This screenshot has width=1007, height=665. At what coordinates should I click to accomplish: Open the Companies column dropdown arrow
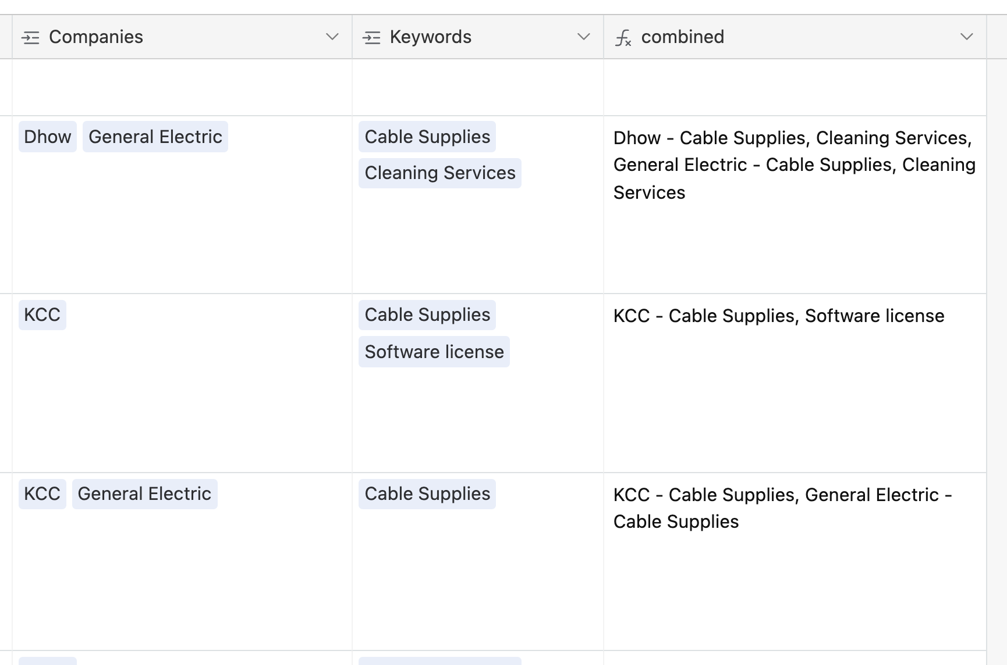tap(332, 37)
